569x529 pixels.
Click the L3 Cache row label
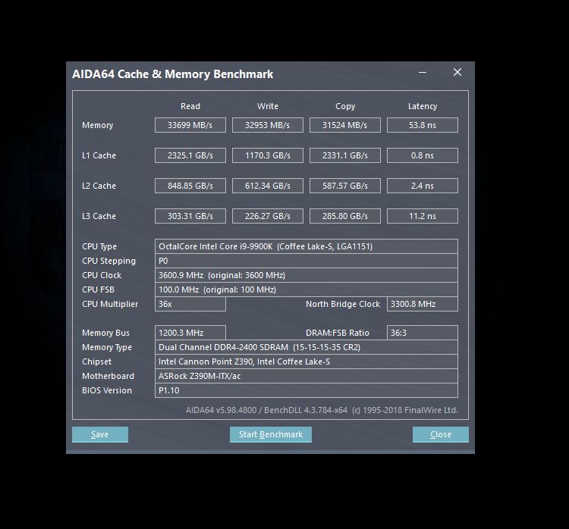tap(99, 216)
